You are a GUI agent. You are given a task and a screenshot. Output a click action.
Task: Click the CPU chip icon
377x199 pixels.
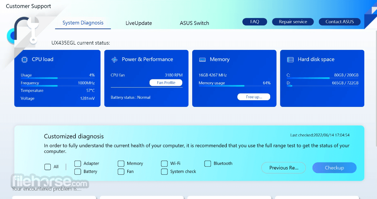pyautogui.click(x=24, y=59)
